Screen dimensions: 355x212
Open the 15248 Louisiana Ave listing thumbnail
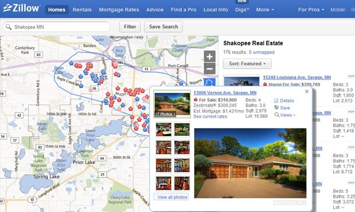(242, 81)
